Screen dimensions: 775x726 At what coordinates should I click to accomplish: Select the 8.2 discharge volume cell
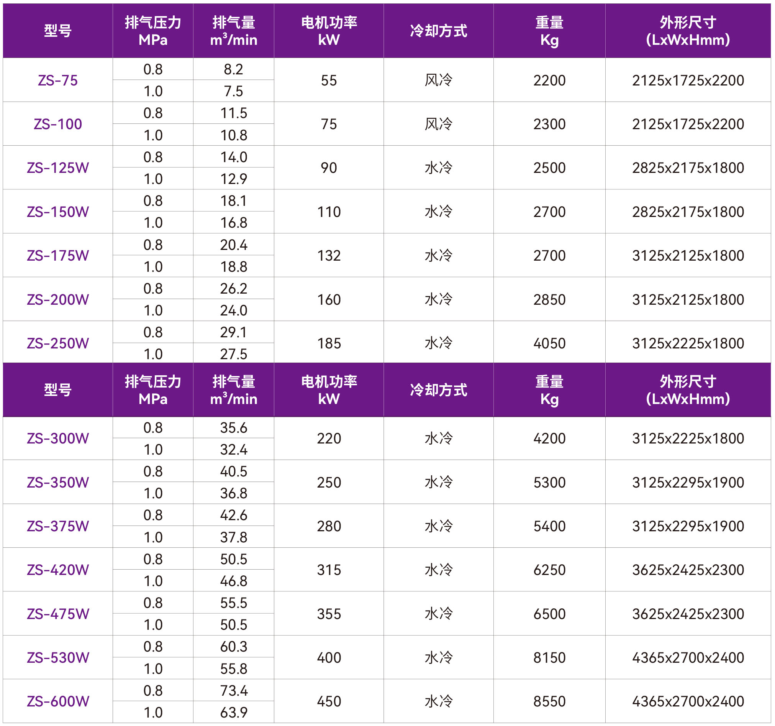pyautogui.click(x=233, y=69)
